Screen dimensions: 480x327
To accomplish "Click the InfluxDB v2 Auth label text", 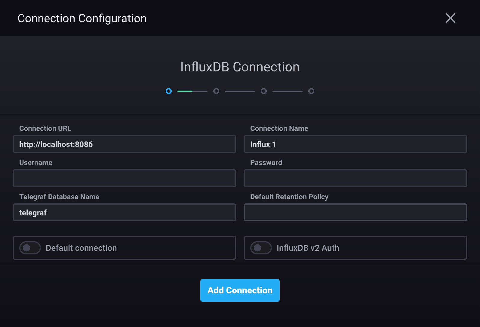I will 308,248.
